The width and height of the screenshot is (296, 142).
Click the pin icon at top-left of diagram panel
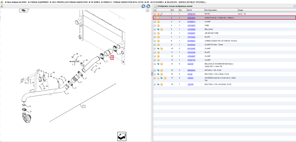tap(1, 6)
